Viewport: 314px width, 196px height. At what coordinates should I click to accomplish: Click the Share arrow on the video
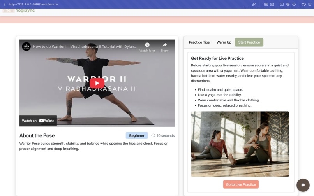point(164,45)
